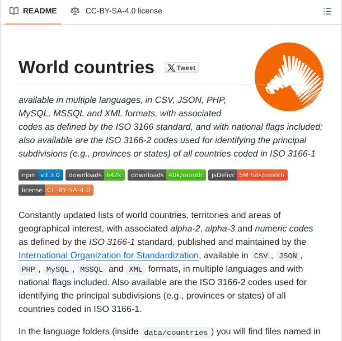Screen dimensions: 342x341
Task: Click the npm v3.3.0 badge
Action: [x=41, y=175]
